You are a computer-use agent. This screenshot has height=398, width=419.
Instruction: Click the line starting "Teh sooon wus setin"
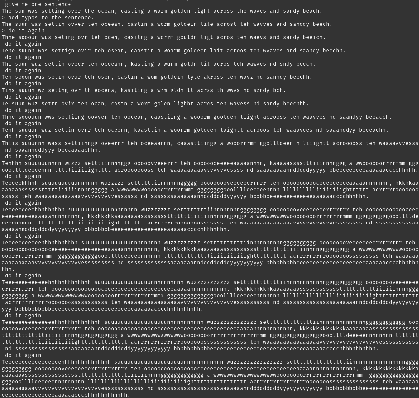click(157, 77)
